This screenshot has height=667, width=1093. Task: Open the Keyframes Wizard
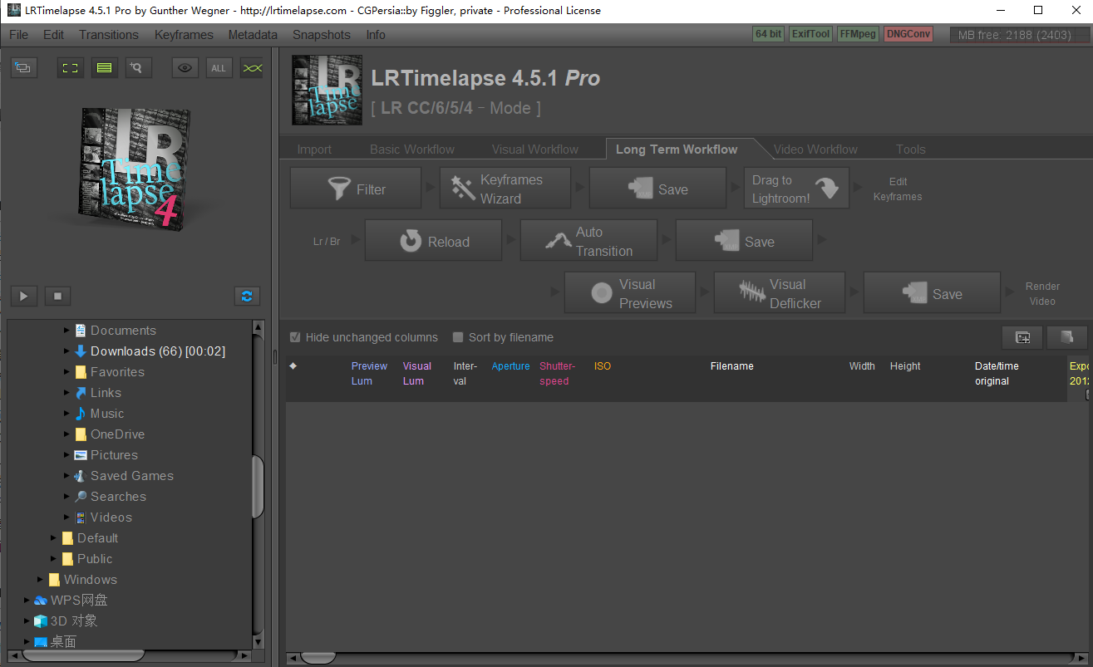tap(505, 188)
